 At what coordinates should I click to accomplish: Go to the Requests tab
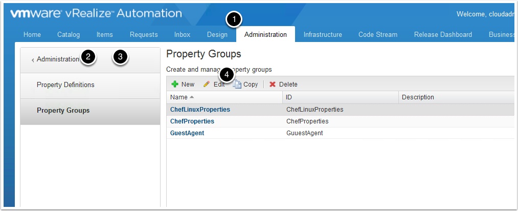[144, 35]
